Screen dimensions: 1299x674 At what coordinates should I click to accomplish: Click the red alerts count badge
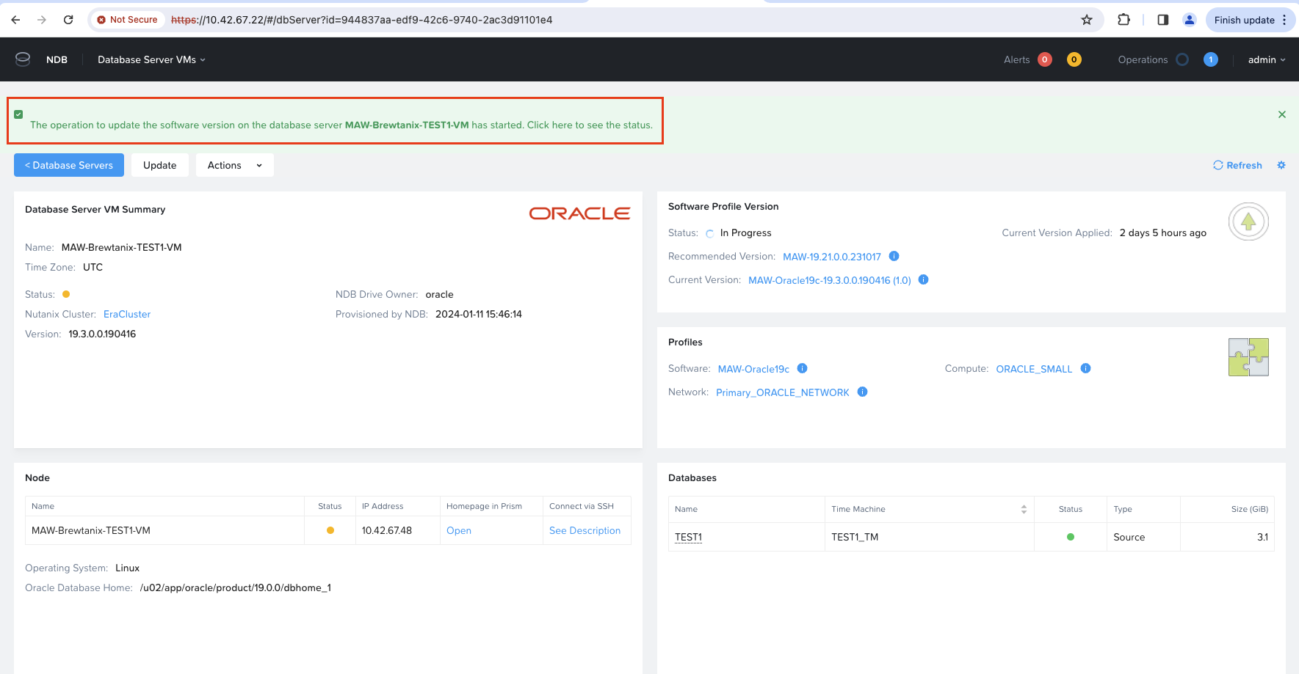1044,59
